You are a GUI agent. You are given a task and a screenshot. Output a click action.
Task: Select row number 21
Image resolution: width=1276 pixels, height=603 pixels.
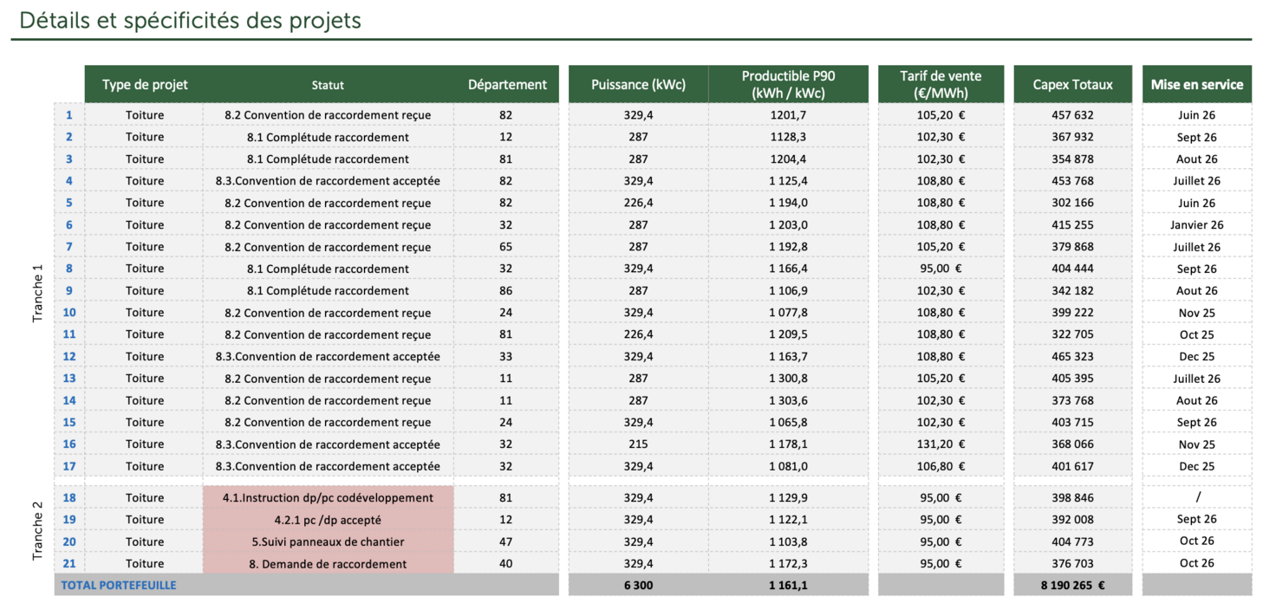[x=69, y=564]
